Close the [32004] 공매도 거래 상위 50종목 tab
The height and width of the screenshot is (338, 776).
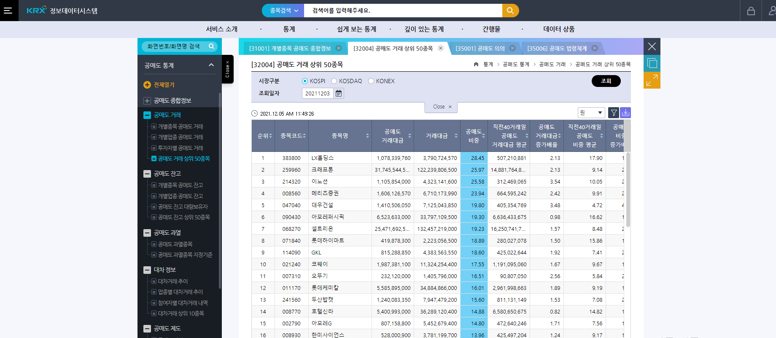[441, 48]
